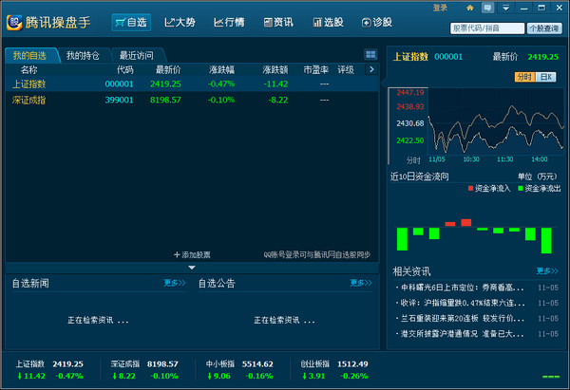Click the green 资金净流出 legend swatch

(x=521, y=188)
